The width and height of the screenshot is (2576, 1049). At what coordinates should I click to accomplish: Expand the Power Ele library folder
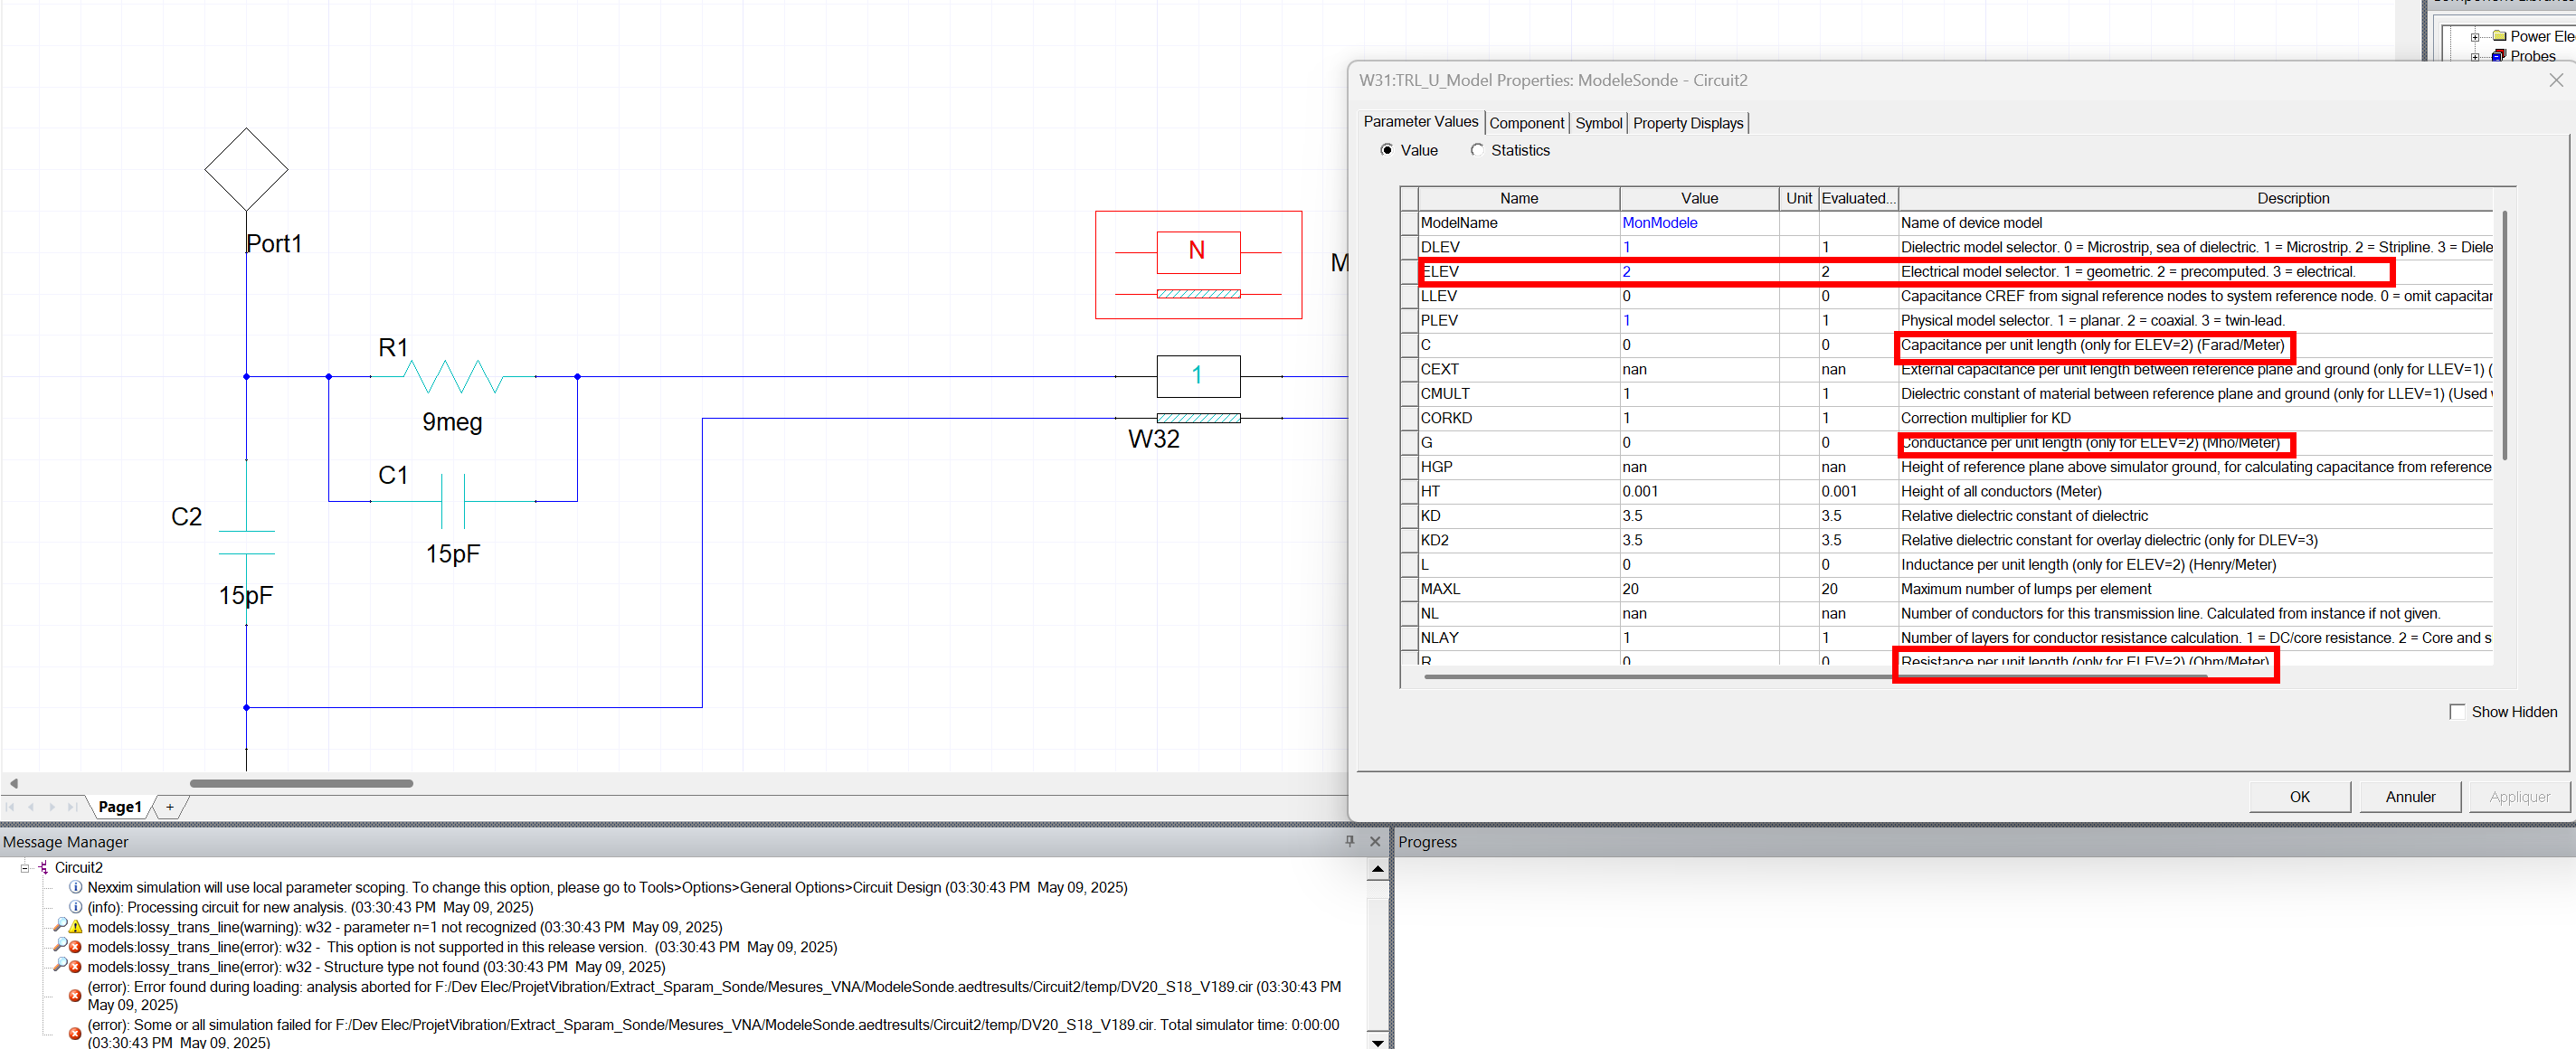[x=2475, y=37]
